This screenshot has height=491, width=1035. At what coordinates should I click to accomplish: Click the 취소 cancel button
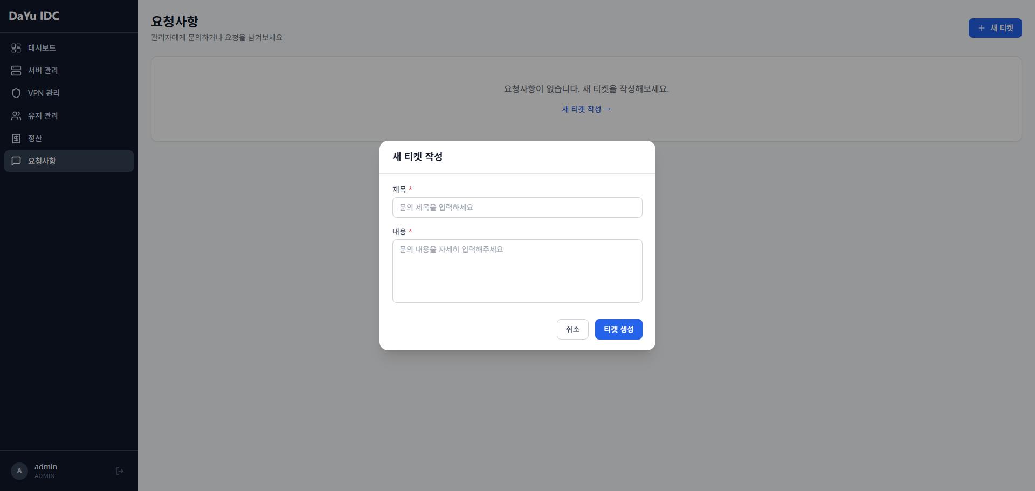[x=572, y=329]
